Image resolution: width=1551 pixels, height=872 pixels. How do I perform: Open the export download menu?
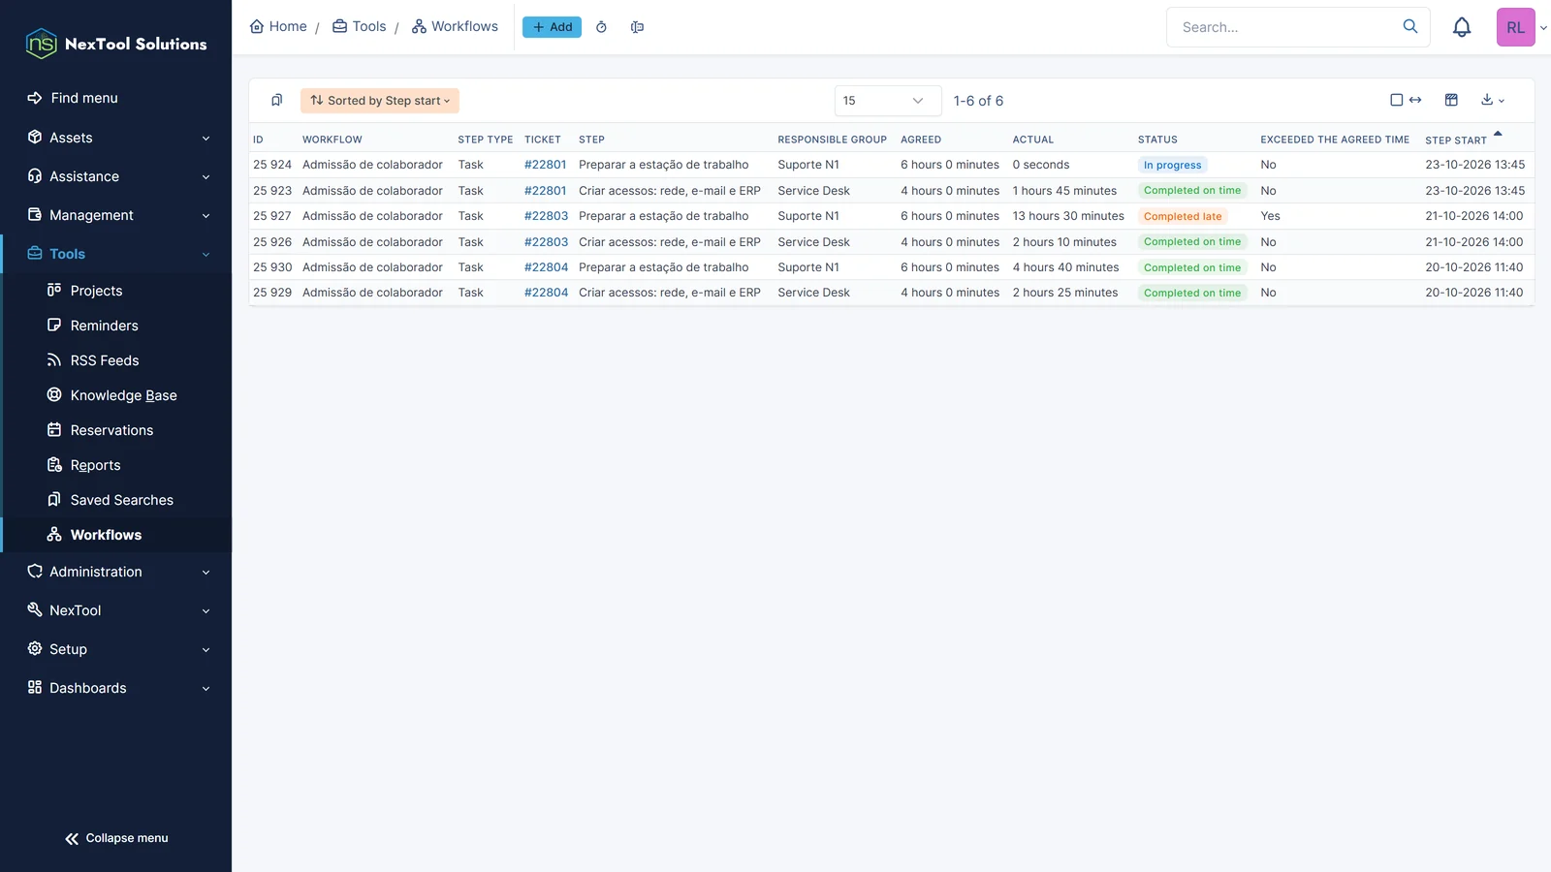1492,100
